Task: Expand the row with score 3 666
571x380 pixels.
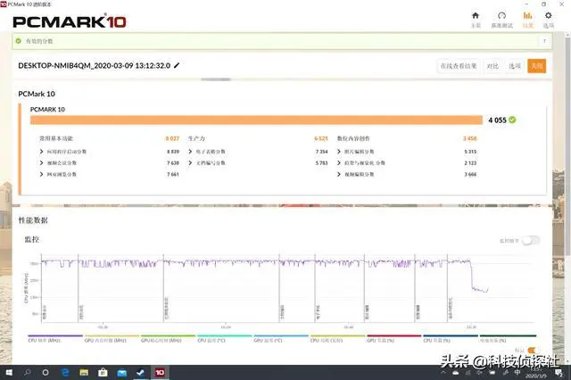Action: tap(339, 174)
